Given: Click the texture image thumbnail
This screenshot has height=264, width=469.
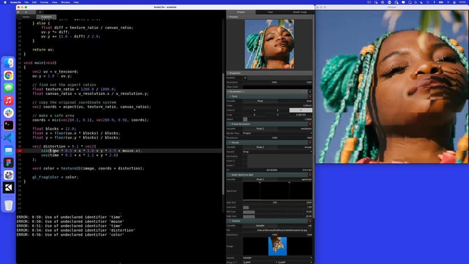Looking at the screenshot, I should click(278, 246).
